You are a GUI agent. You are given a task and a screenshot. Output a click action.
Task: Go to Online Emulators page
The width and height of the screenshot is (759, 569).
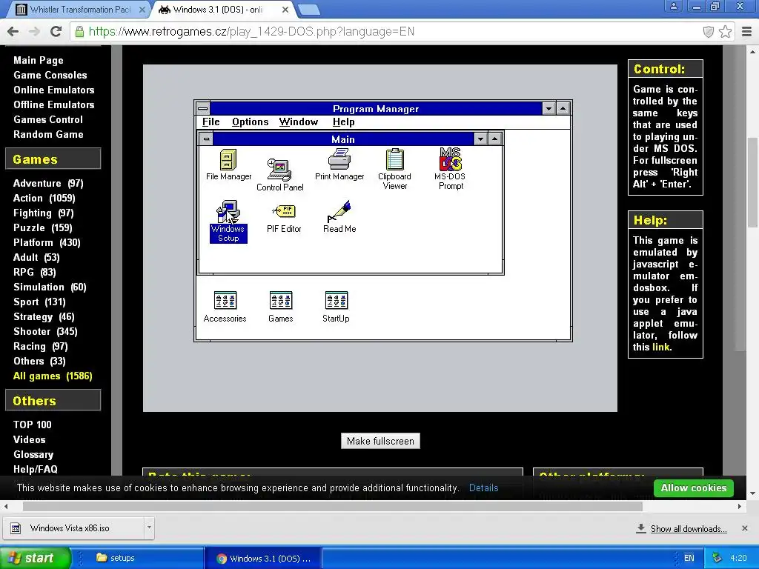(x=53, y=90)
